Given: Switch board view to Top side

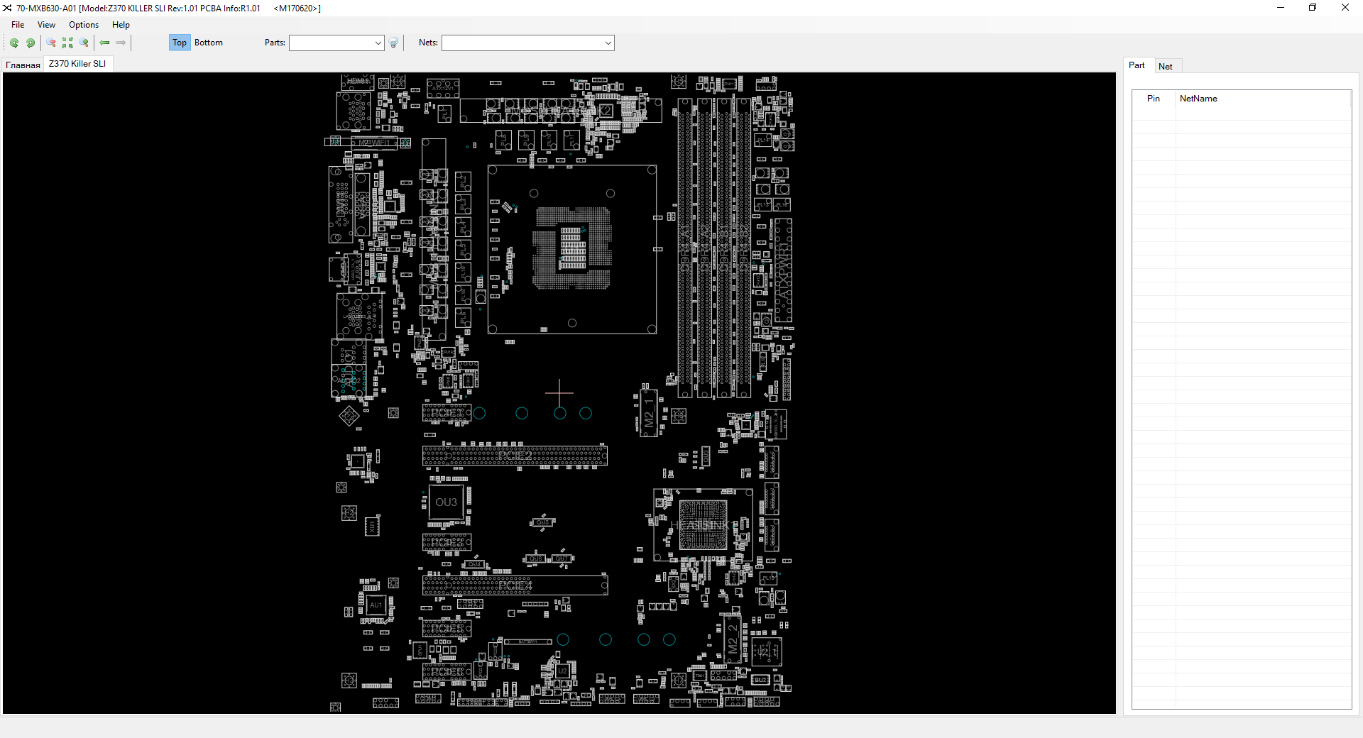Looking at the screenshot, I should click(x=180, y=43).
